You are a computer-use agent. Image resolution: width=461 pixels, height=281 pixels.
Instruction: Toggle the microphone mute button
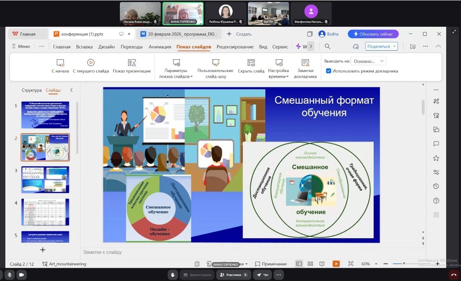click(9, 274)
